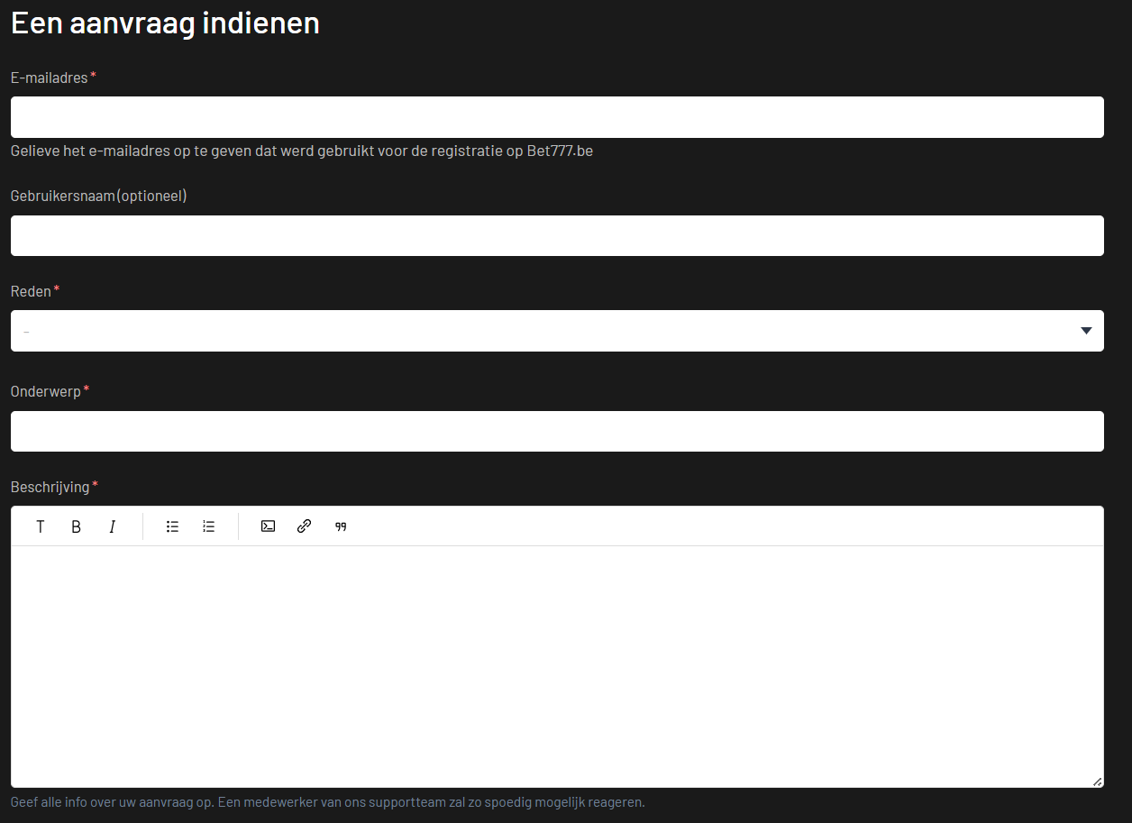Click the Beschrijving field label

[x=50, y=487]
